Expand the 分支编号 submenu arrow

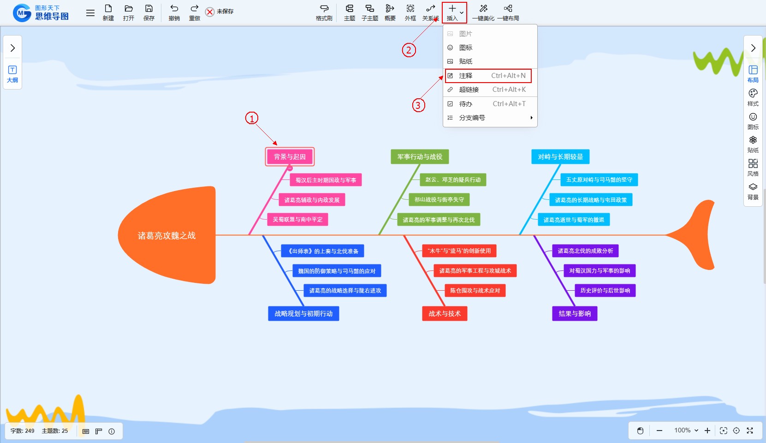(531, 118)
